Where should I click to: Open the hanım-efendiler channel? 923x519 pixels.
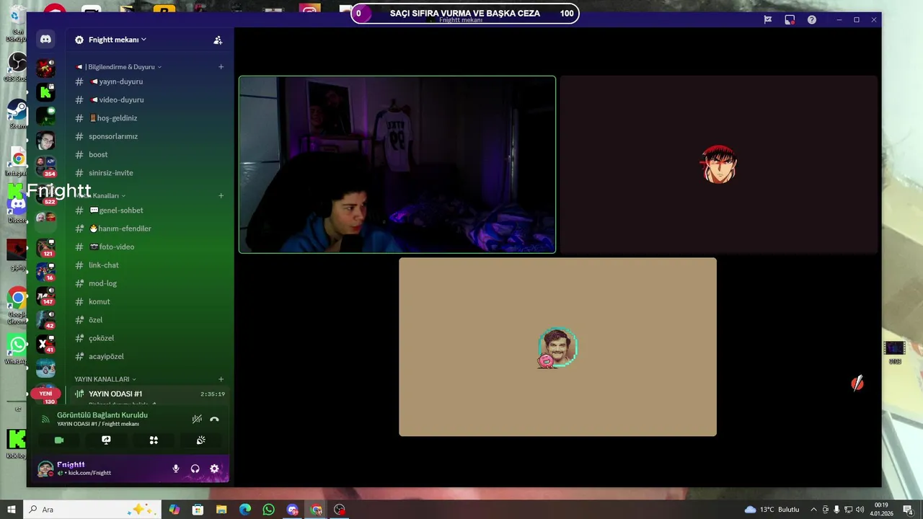149,229
